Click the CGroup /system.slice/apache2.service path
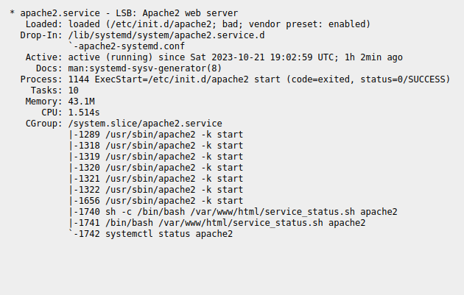The height and width of the screenshot is (295, 464). tap(145, 124)
